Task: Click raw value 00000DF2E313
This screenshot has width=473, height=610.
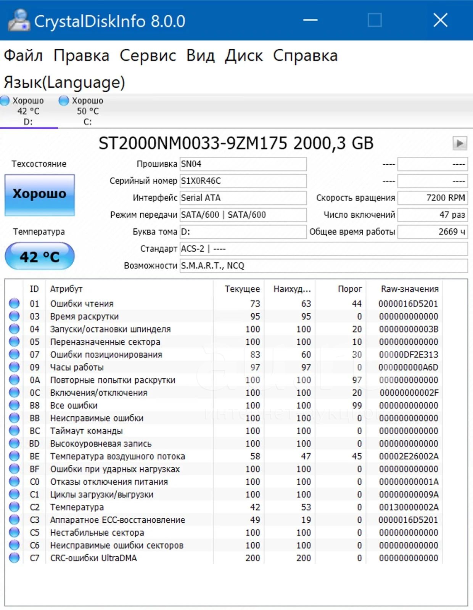Action: tap(409, 355)
